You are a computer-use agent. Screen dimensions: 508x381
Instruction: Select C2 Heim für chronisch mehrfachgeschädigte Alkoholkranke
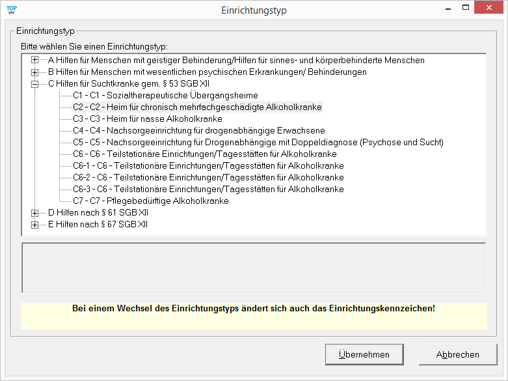click(197, 107)
